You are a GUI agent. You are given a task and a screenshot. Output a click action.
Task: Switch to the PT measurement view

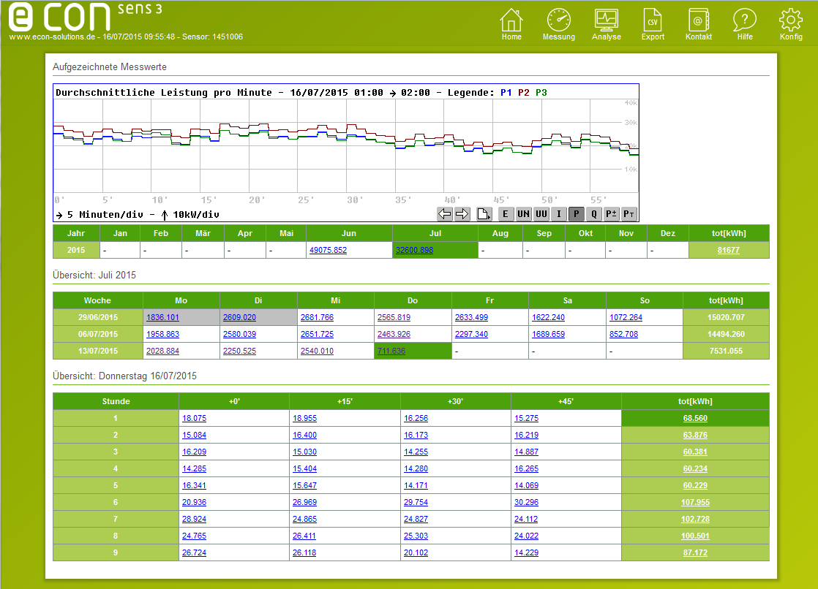click(x=628, y=213)
